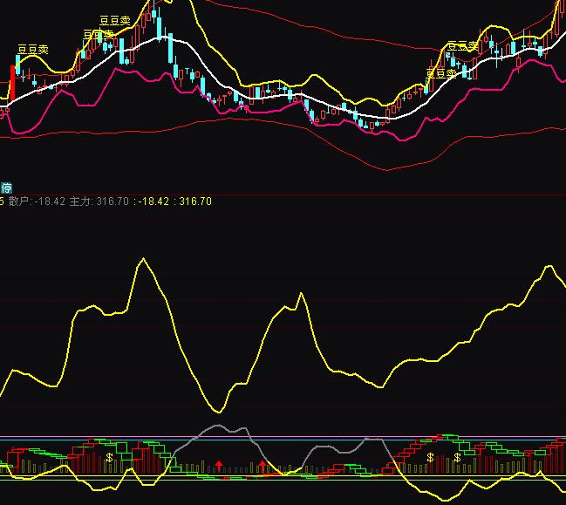
Task: Select the yellow 316.70 value readout
Action: point(194,201)
